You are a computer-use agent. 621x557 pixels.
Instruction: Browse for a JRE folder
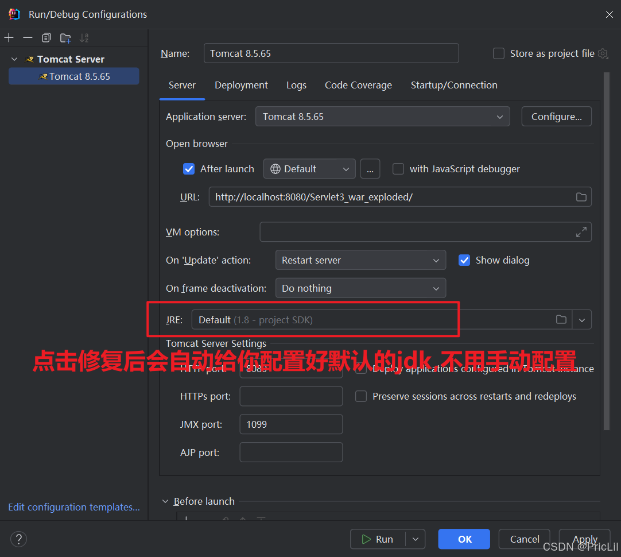[561, 319]
